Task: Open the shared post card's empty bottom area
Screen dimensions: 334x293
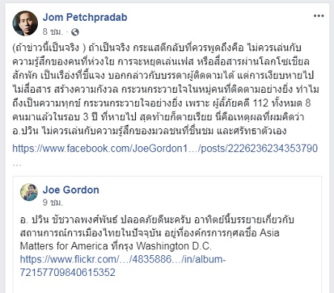Action: click(x=167, y=286)
